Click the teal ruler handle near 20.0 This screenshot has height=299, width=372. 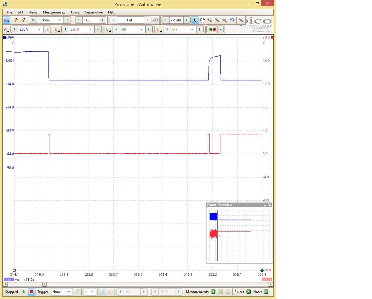click(262, 270)
